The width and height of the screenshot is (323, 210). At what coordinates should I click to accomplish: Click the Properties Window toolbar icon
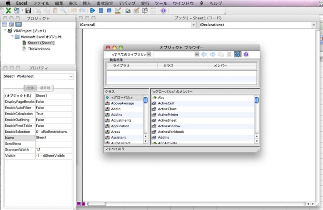[x=136, y=10]
